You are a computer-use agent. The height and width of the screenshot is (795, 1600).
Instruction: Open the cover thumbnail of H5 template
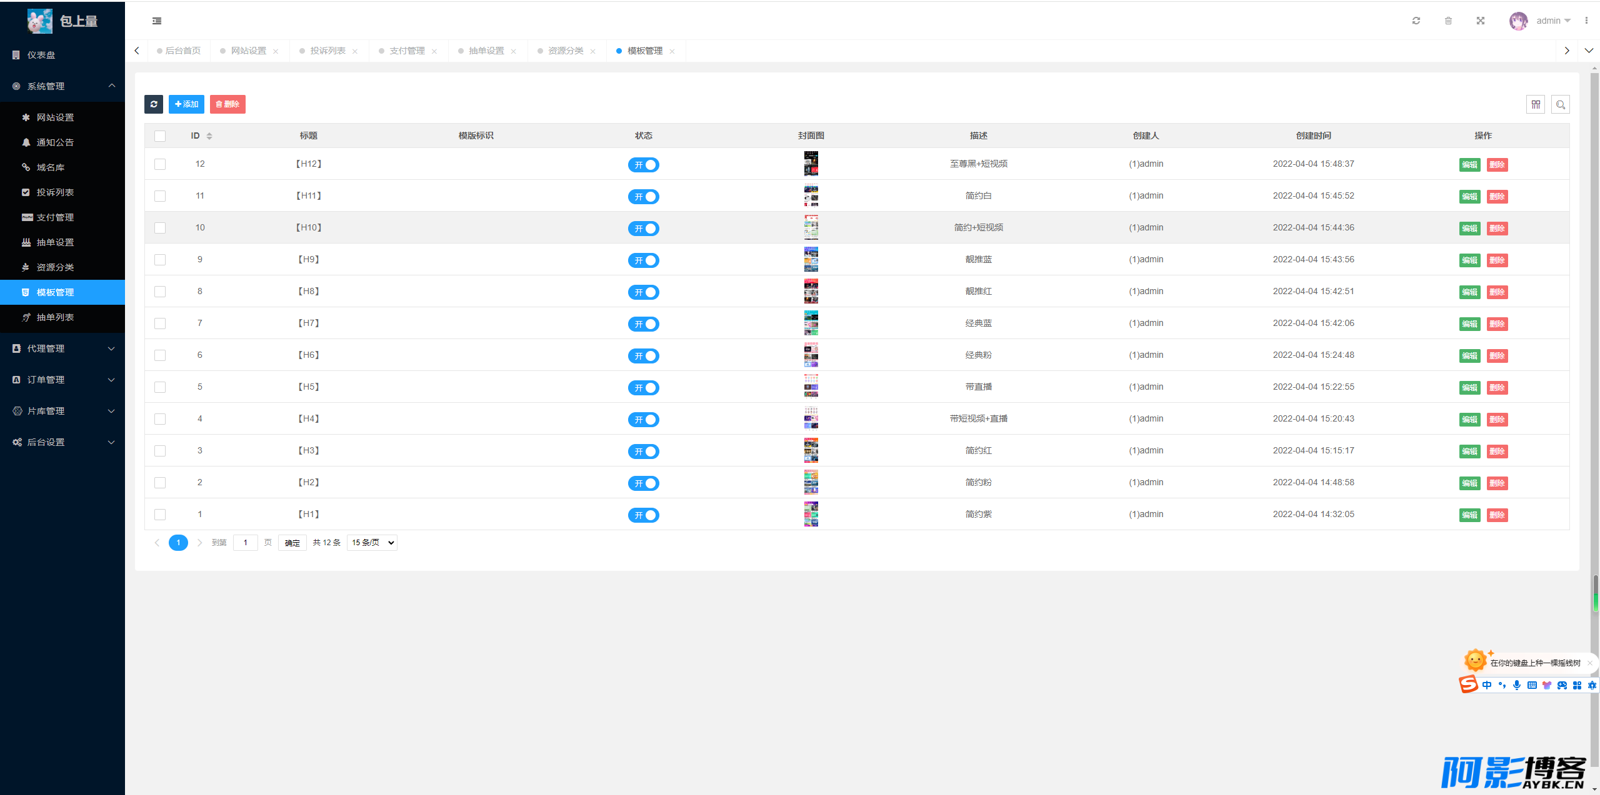[811, 387]
